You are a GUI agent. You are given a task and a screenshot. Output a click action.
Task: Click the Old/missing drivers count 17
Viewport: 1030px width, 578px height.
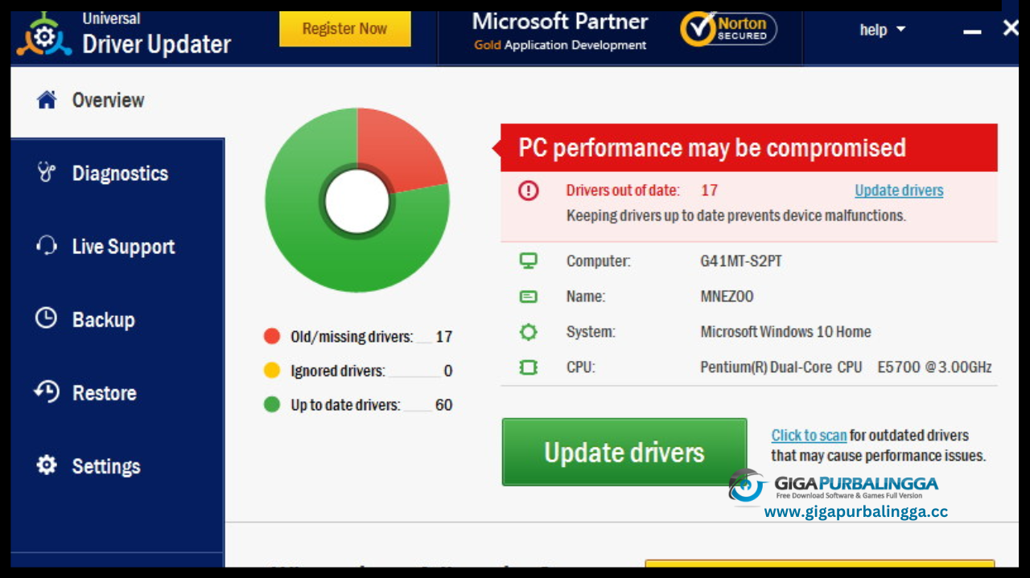(x=443, y=337)
